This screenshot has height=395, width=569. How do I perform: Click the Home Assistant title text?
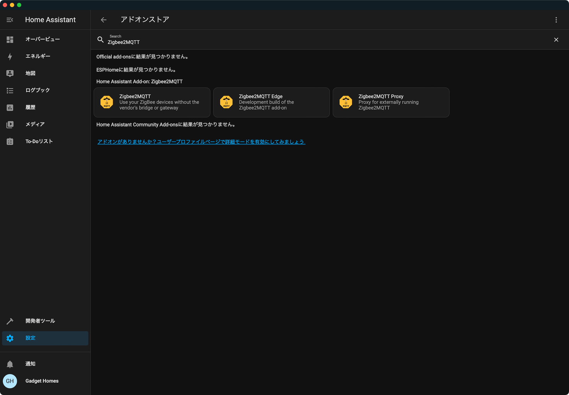click(x=50, y=20)
